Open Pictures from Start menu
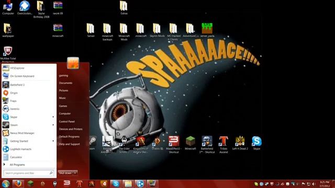335x188 pixels. tap(63, 90)
